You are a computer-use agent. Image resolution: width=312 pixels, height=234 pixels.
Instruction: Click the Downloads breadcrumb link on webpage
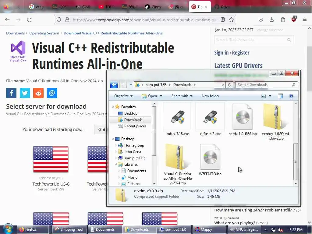tap(15, 33)
